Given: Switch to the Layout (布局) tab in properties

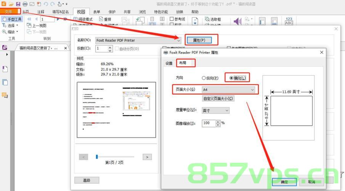Looking at the screenshot, I should tap(183, 63).
